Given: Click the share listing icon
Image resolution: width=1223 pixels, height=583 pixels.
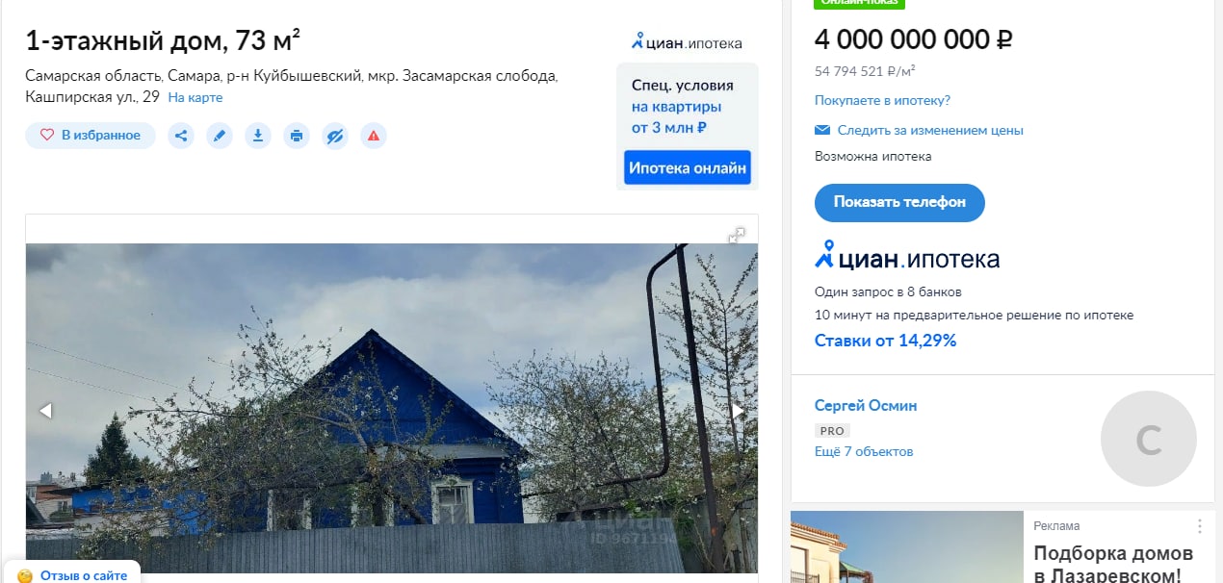Looking at the screenshot, I should point(181,136).
